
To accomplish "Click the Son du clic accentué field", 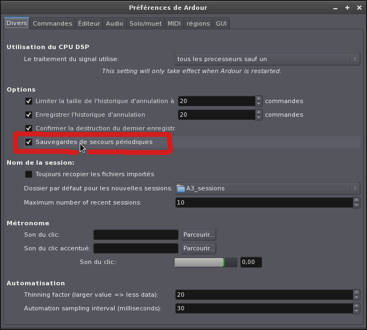I will pyautogui.click(x=136, y=248).
